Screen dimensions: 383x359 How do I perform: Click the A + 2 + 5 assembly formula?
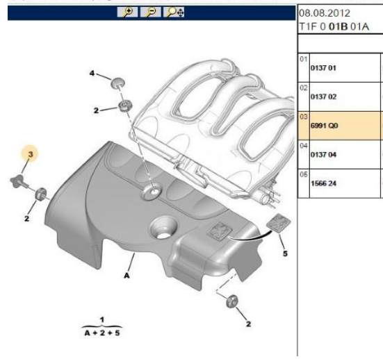[102, 333]
